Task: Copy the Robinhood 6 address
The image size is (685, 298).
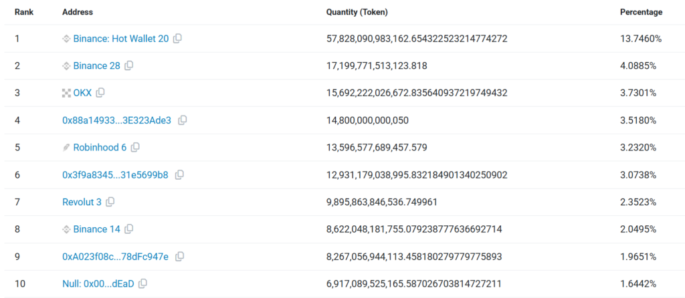Action: [x=135, y=148]
